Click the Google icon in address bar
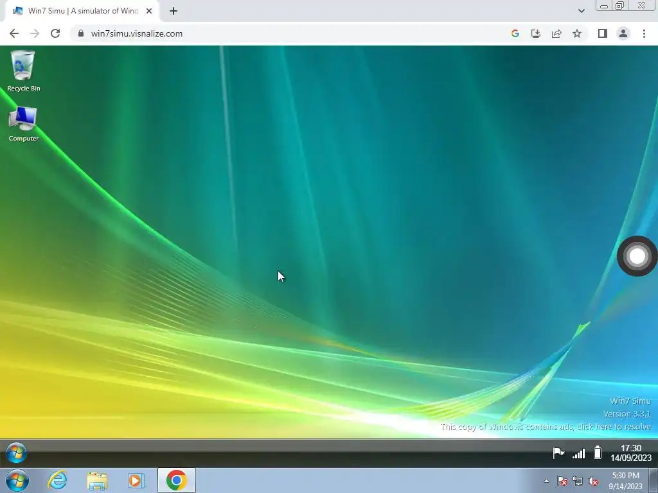 [515, 33]
